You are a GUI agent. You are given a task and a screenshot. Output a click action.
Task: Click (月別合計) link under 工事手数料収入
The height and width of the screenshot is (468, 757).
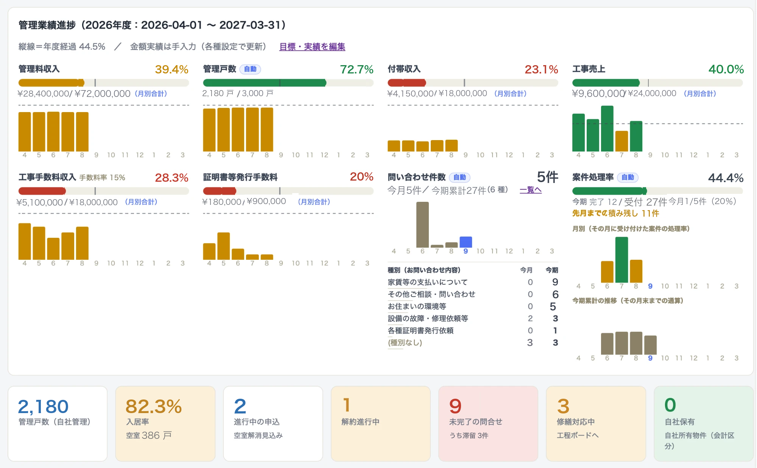pyautogui.click(x=141, y=202)
